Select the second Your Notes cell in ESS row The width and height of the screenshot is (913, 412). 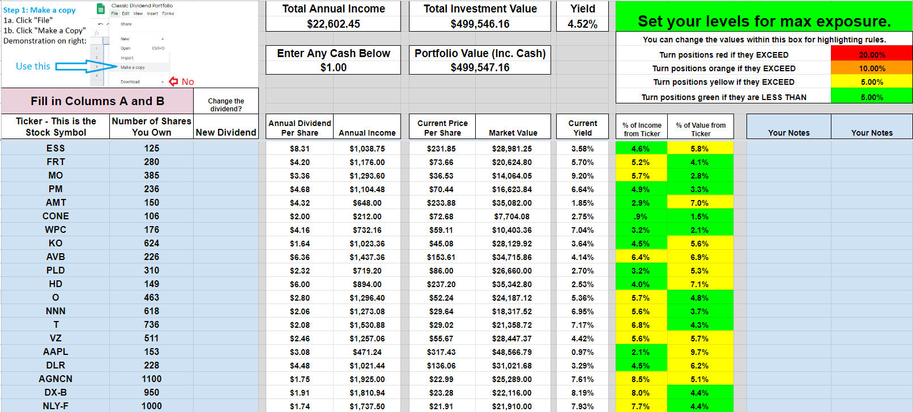[x=872, y=148]
